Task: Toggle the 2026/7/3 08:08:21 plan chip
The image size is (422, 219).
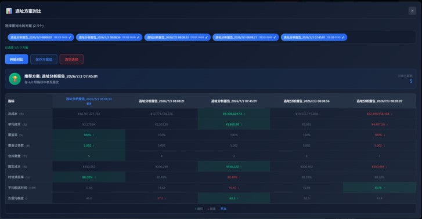Action: click(246, 37)
